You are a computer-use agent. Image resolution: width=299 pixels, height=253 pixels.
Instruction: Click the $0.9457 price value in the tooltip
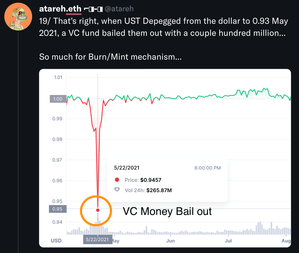[x=151, y=180]
